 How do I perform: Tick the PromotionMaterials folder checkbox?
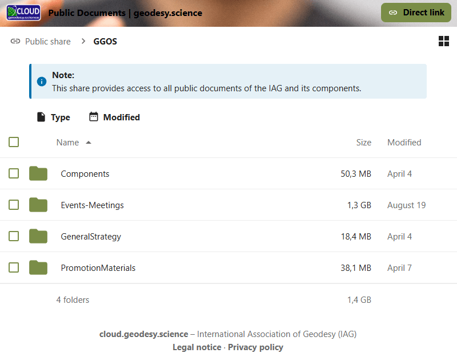click(14, 267)
